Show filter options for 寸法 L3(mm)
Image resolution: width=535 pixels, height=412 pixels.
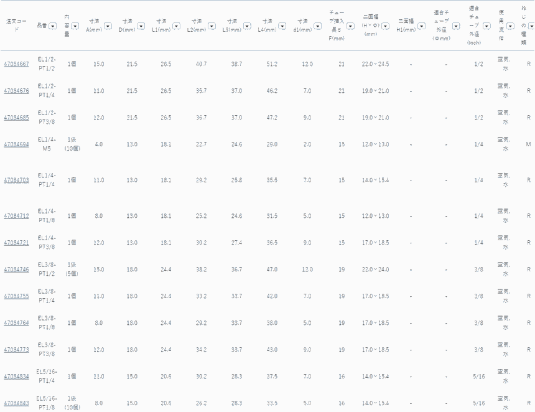point(248,26)
